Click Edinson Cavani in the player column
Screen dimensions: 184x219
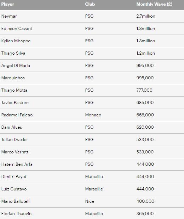click(x=17, y=29)
